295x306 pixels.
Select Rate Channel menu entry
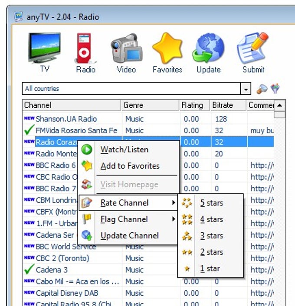[128, 203]
